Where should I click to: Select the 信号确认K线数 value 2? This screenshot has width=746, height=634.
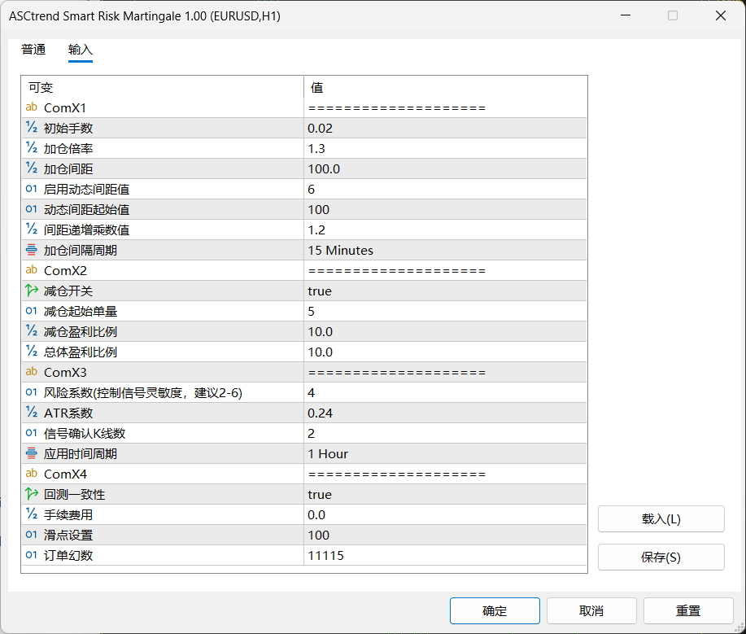tap(445, 433)
